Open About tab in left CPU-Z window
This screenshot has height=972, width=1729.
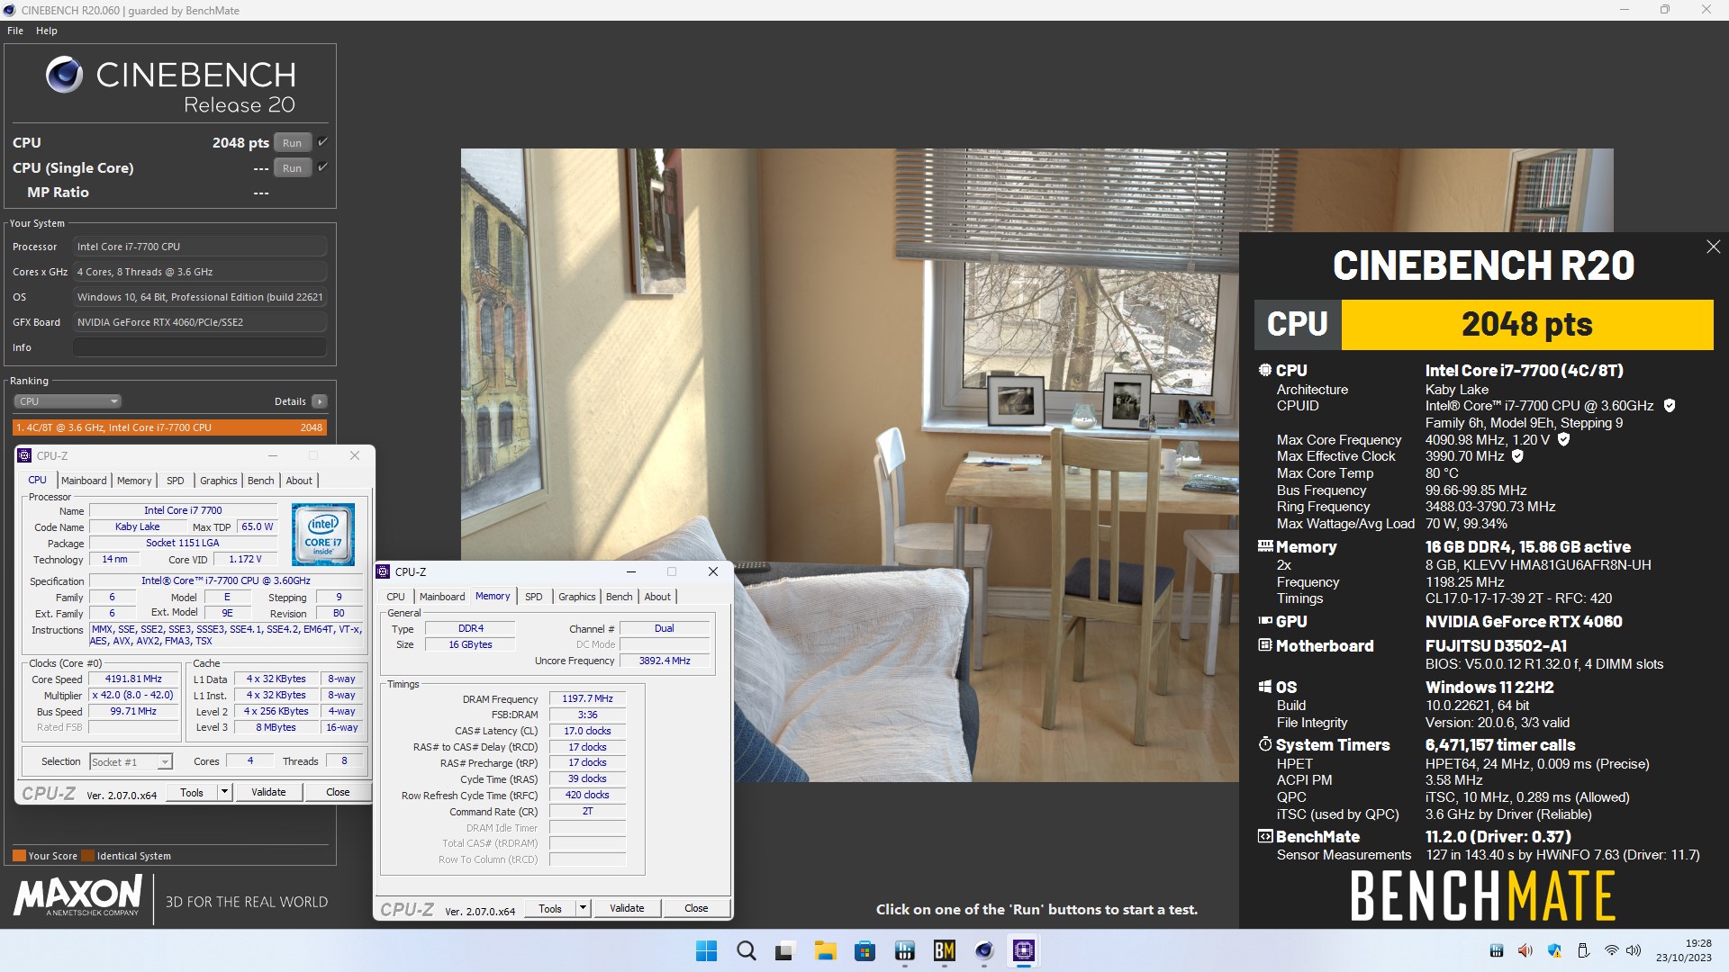299,481
